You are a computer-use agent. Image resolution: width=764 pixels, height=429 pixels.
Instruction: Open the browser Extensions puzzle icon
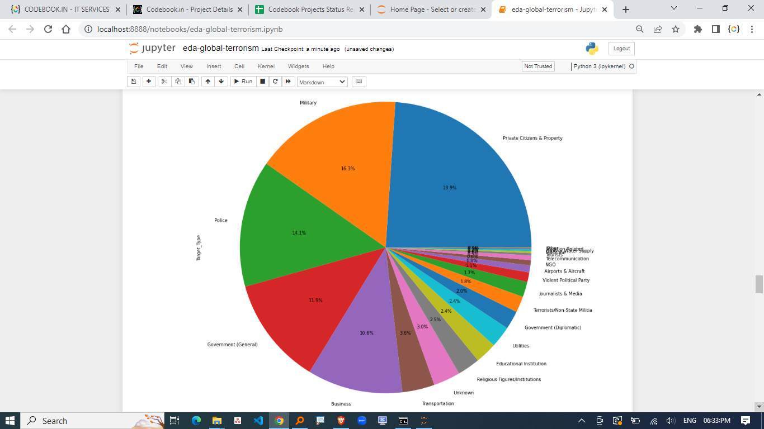tap(698, 29)
